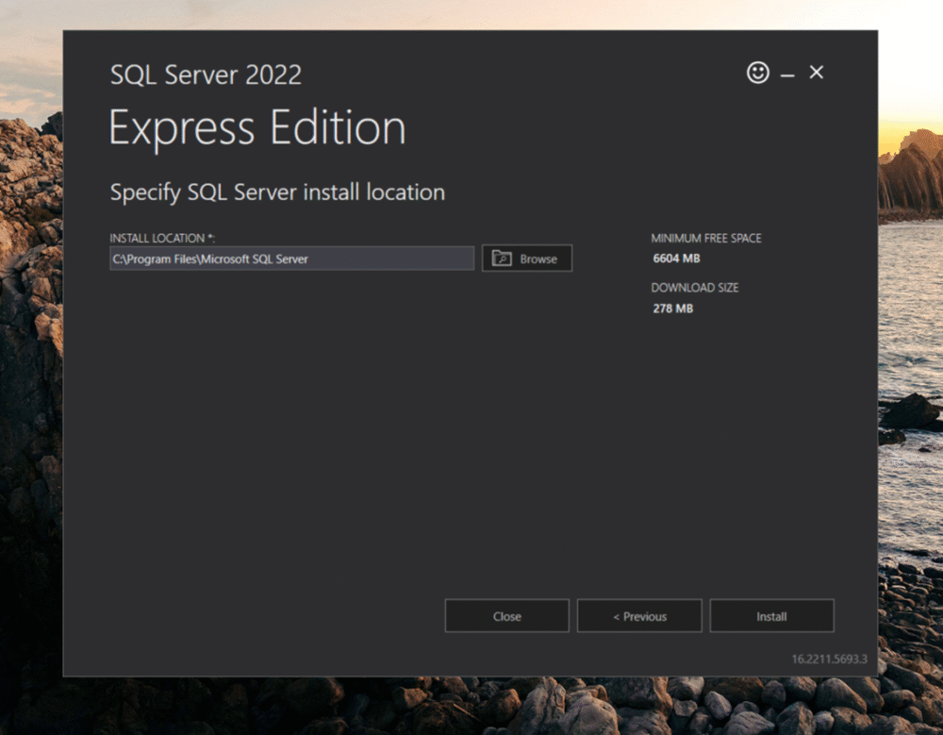
Task: Select the path C:\Program Files\Microsoft SQL Server
Action: [x=209, y=258]
